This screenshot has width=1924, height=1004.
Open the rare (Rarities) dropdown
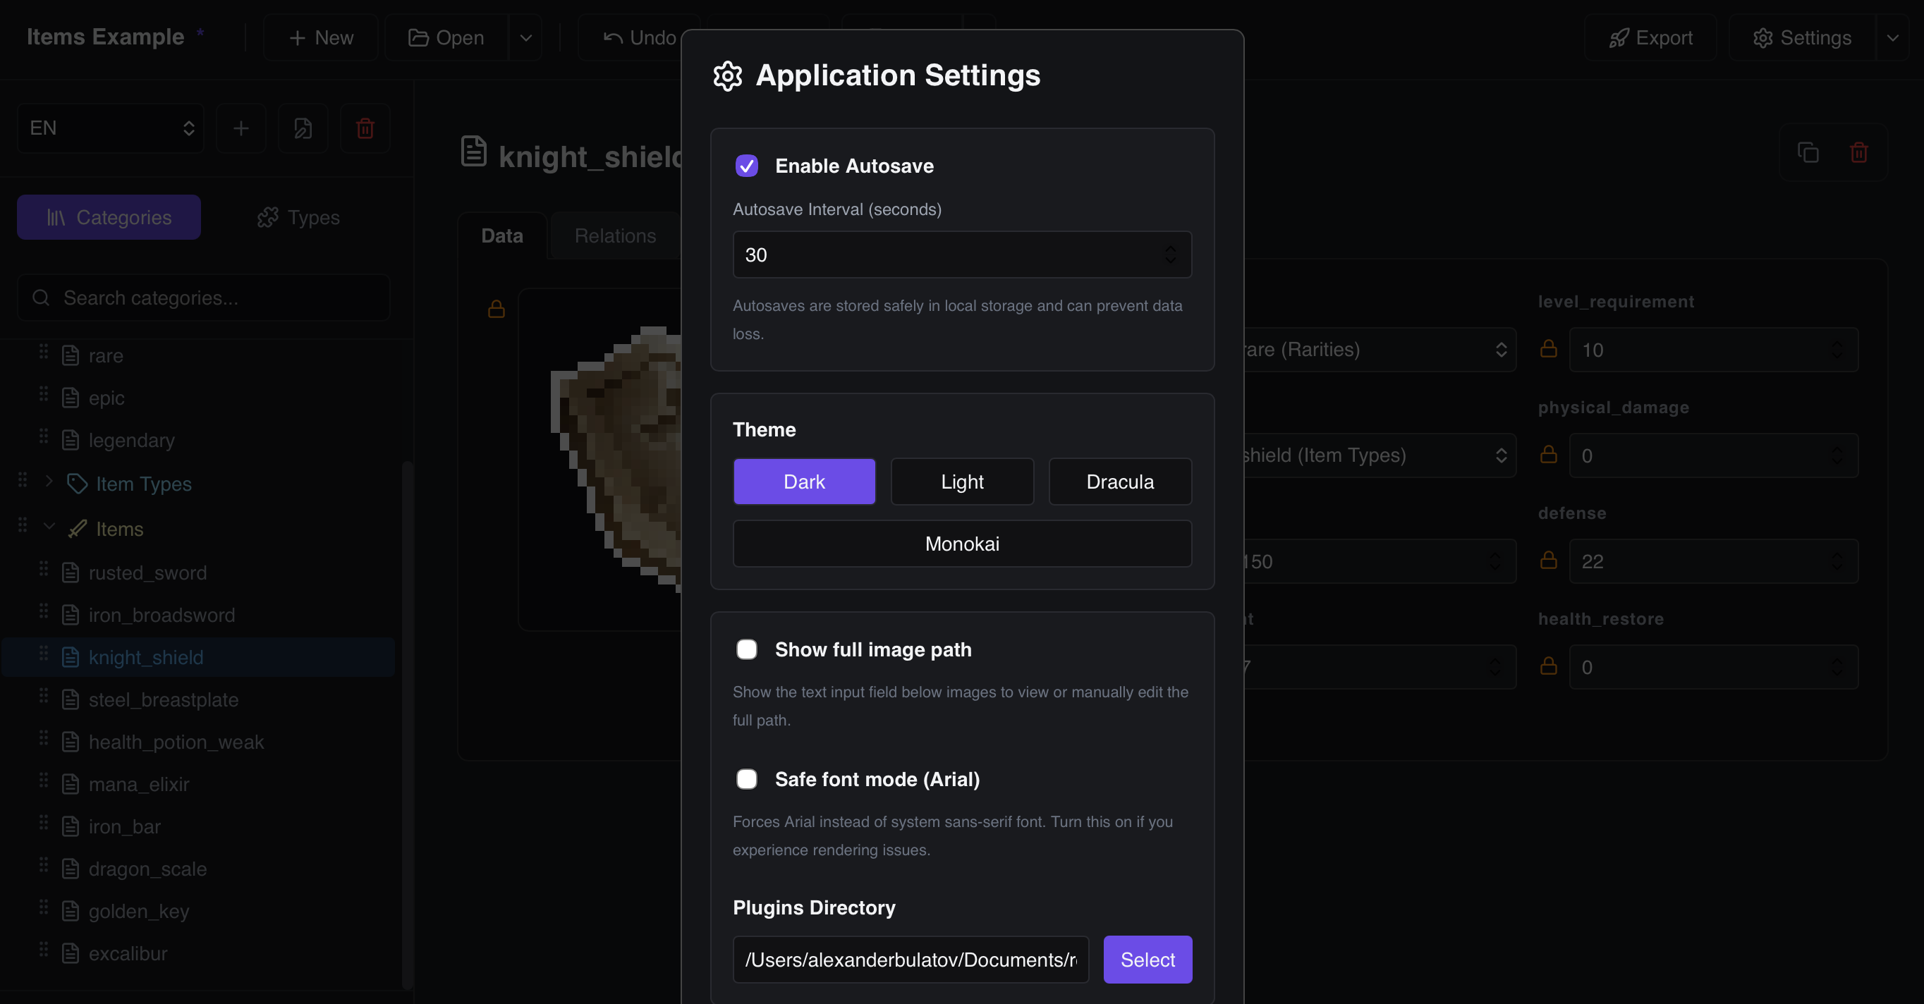[1379, 349]
